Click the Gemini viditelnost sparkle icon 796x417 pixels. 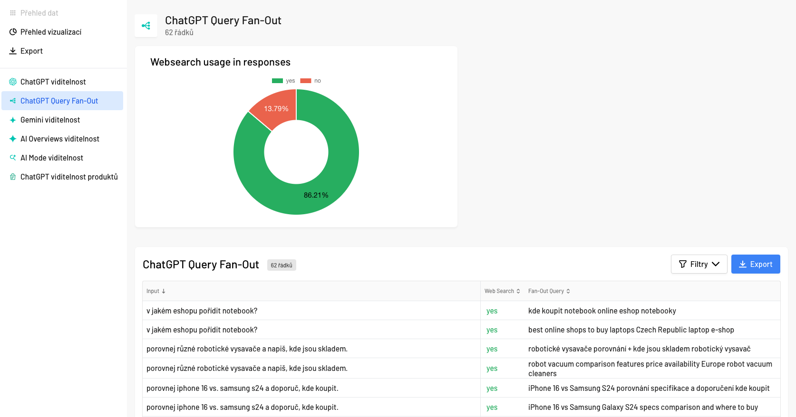tap(13, 120)
